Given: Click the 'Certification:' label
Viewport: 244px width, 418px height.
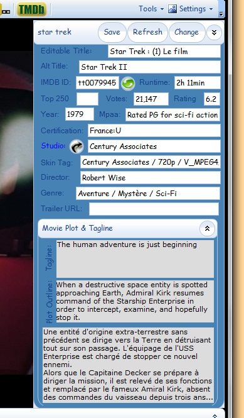Looking at the screenshot, I should pos(62,131).
